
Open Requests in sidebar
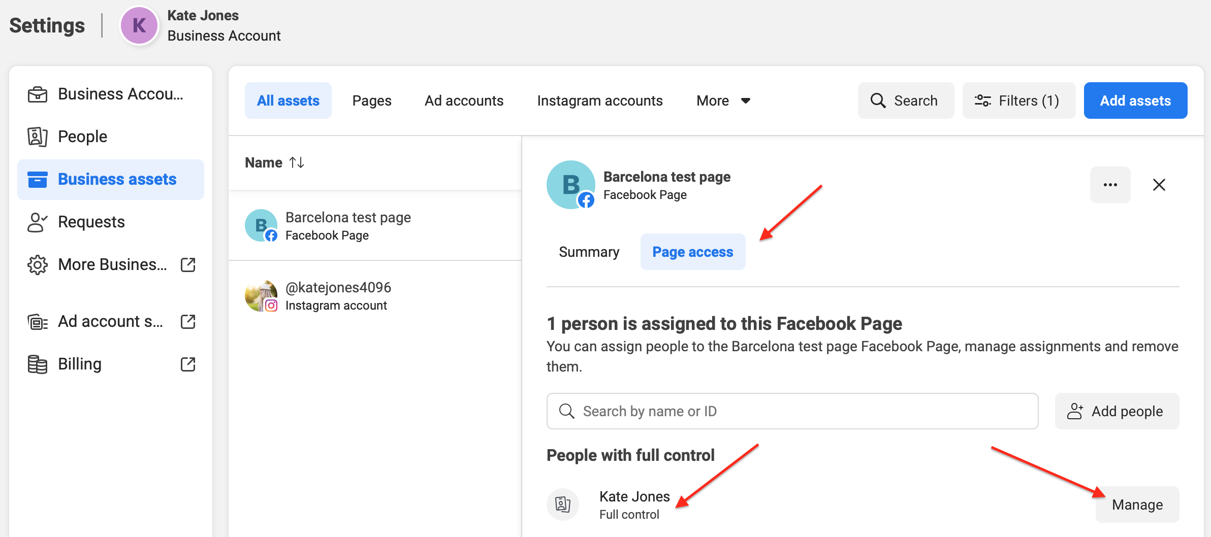pyautogui.click(x=111, y=222)
